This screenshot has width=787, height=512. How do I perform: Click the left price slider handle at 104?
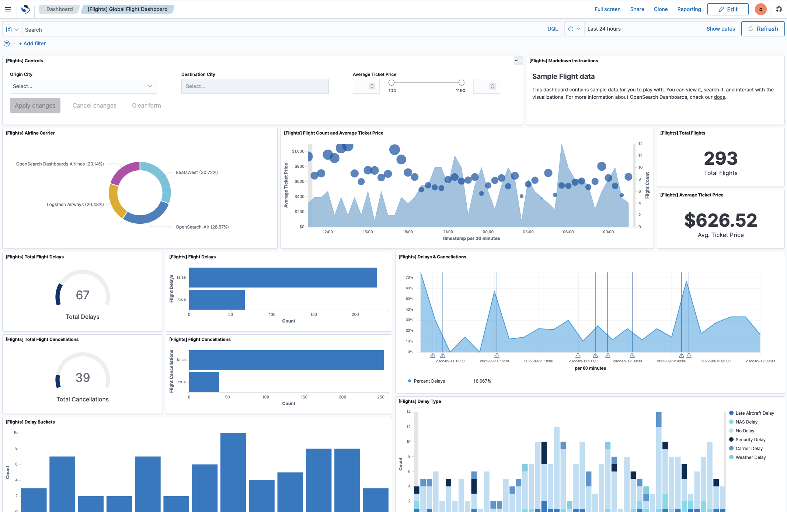coord(391,83)
